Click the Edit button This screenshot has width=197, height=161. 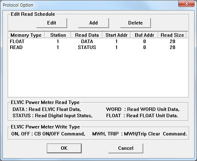52,23
